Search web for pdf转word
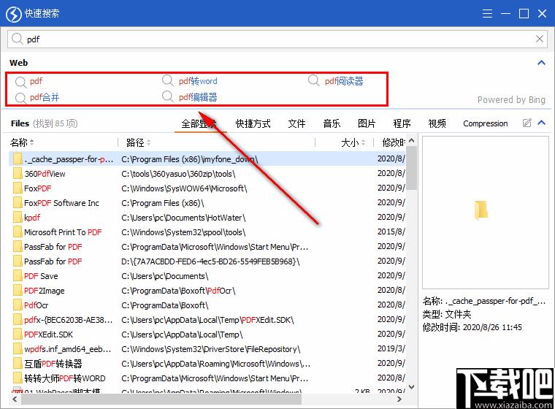Viewport: 555px width, 409px height. click(x=198, y=81)
